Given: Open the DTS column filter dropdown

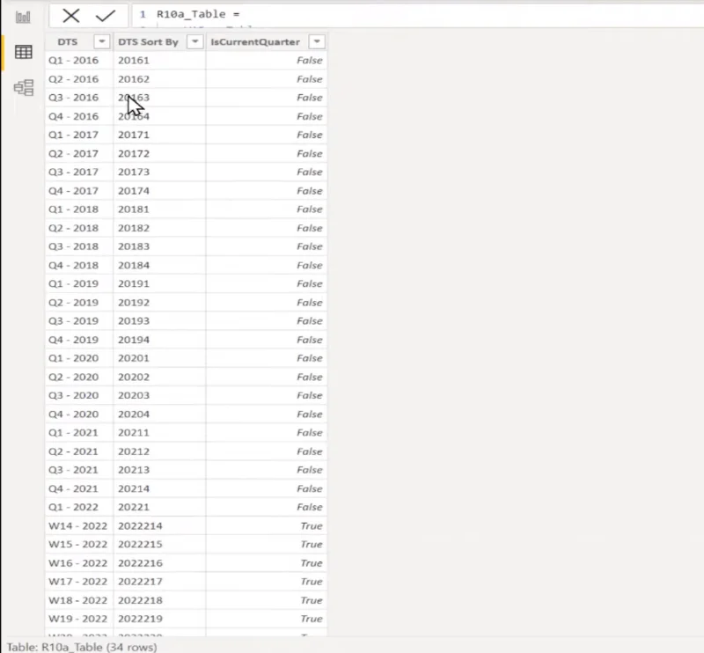Looking at the screenshot, I should point(102,41).
